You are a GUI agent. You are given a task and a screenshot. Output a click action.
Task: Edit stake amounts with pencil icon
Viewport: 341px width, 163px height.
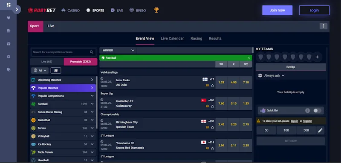pos(321,130)
